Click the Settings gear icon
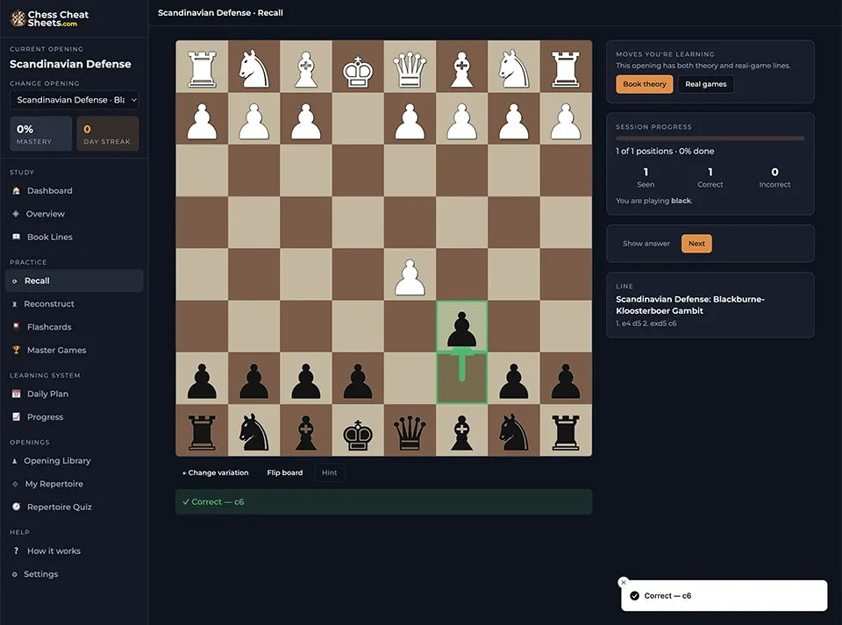 (x=15, y=574)
